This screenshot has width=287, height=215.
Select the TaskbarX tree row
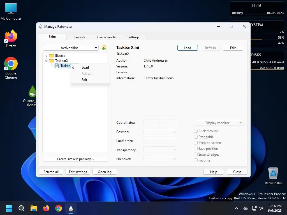[x=61, y=61]
